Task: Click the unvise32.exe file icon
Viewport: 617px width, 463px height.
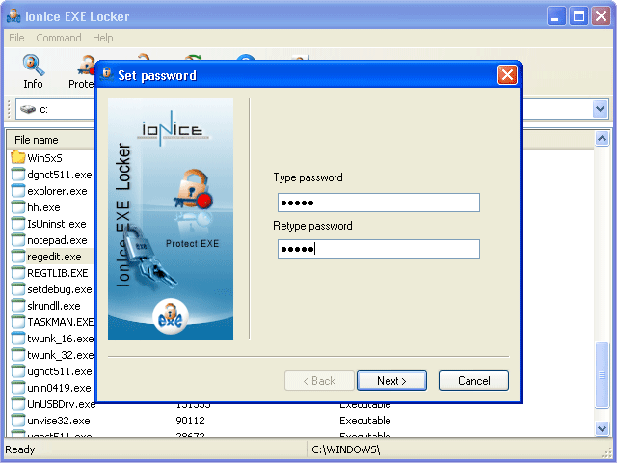Action: pyautogui.click(x=18, y=421)
